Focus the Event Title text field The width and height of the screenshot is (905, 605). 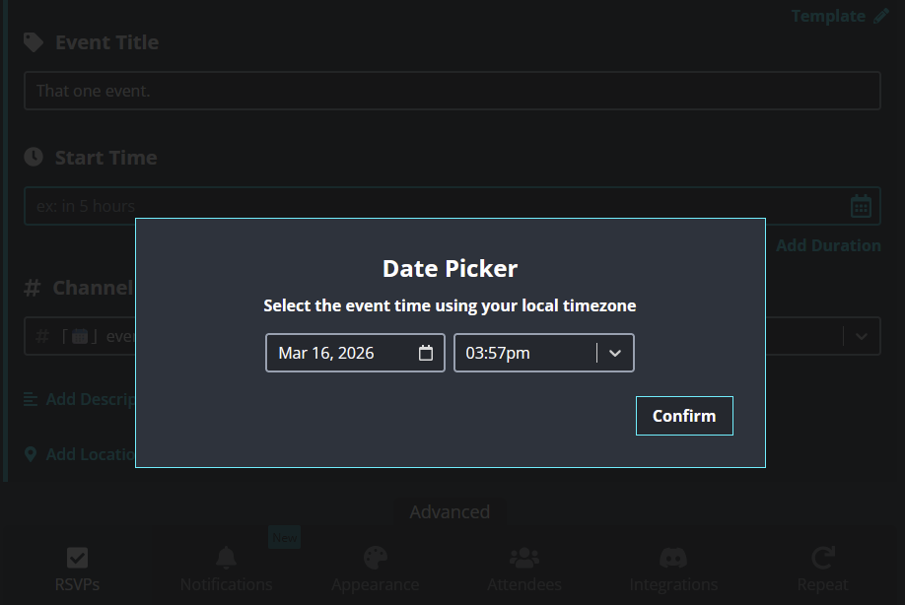point(452,91)
